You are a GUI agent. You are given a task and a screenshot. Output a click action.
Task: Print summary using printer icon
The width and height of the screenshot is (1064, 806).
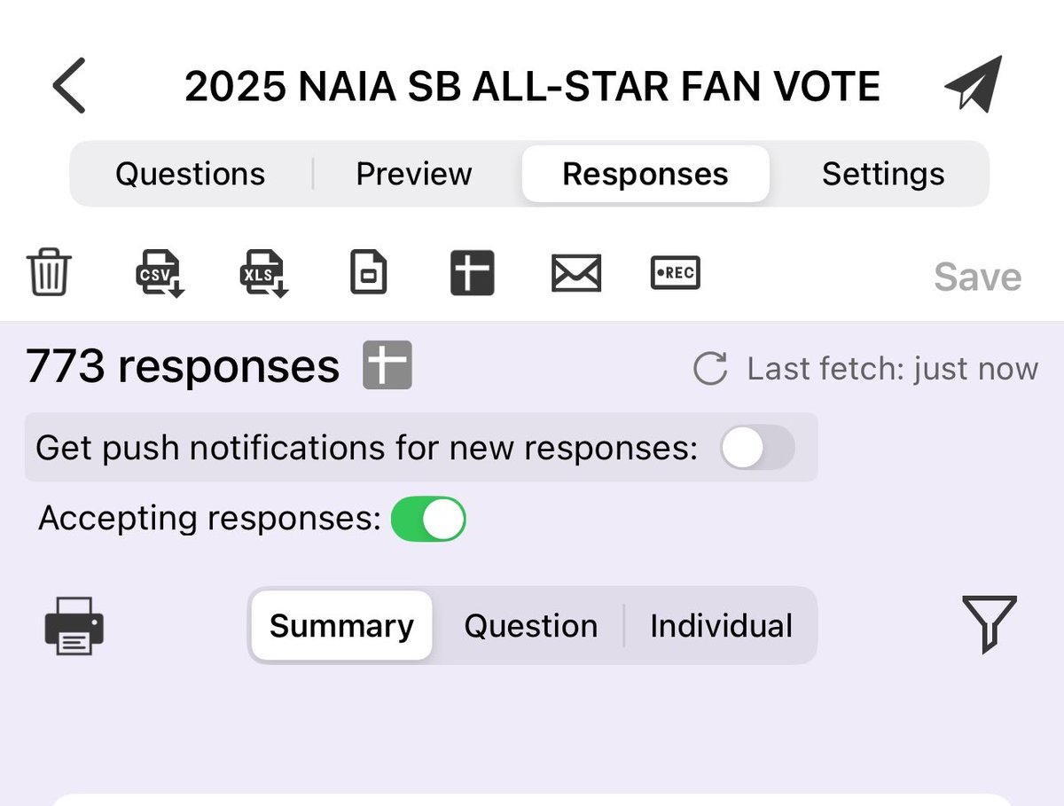[74, 626]
